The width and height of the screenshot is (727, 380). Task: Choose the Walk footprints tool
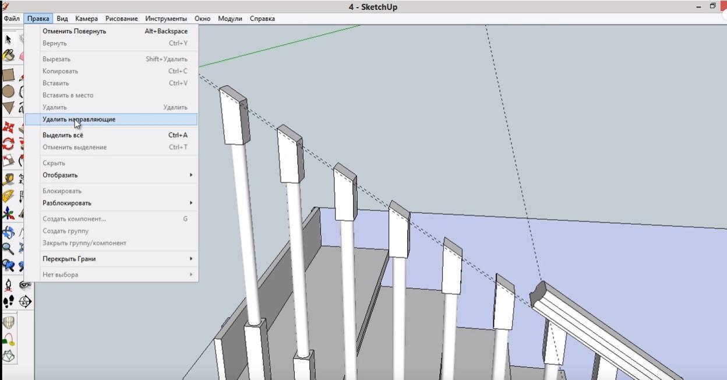(8, 301)
